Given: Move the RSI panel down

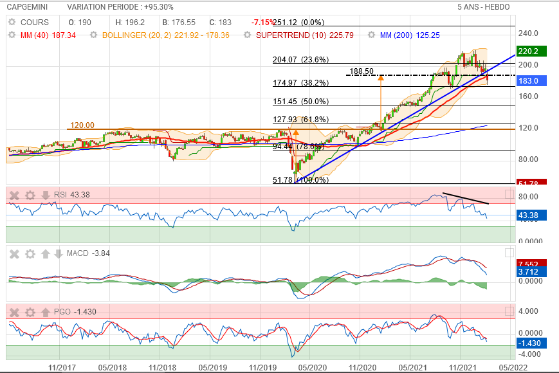Looking at the screenshot, I should 45,195.
